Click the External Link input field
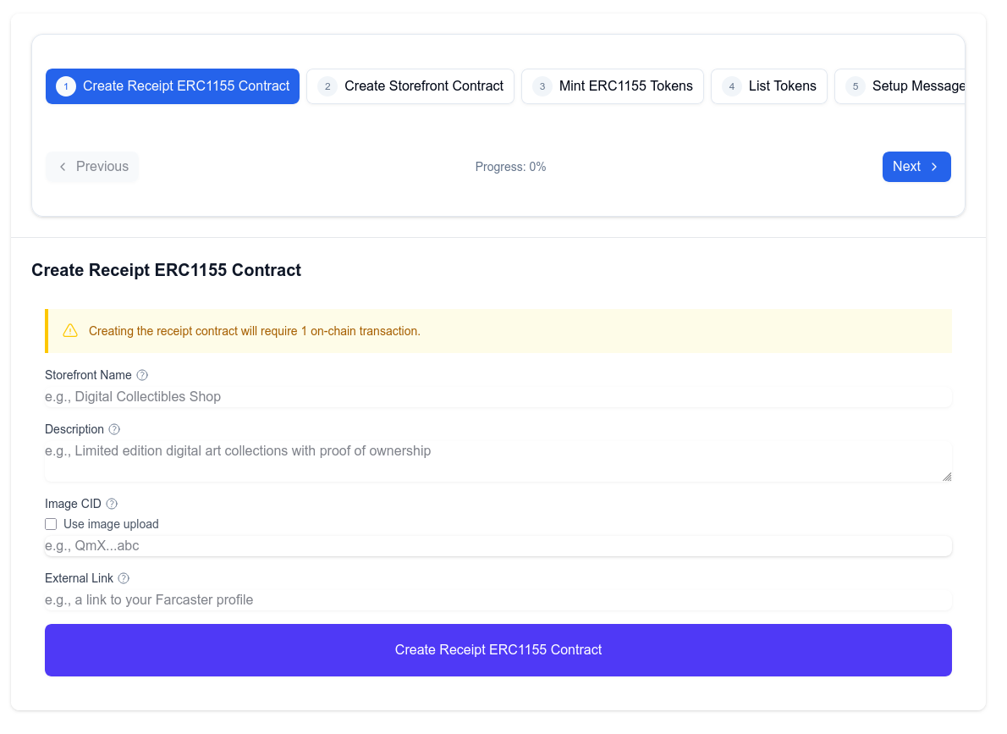 coord(498,599)
